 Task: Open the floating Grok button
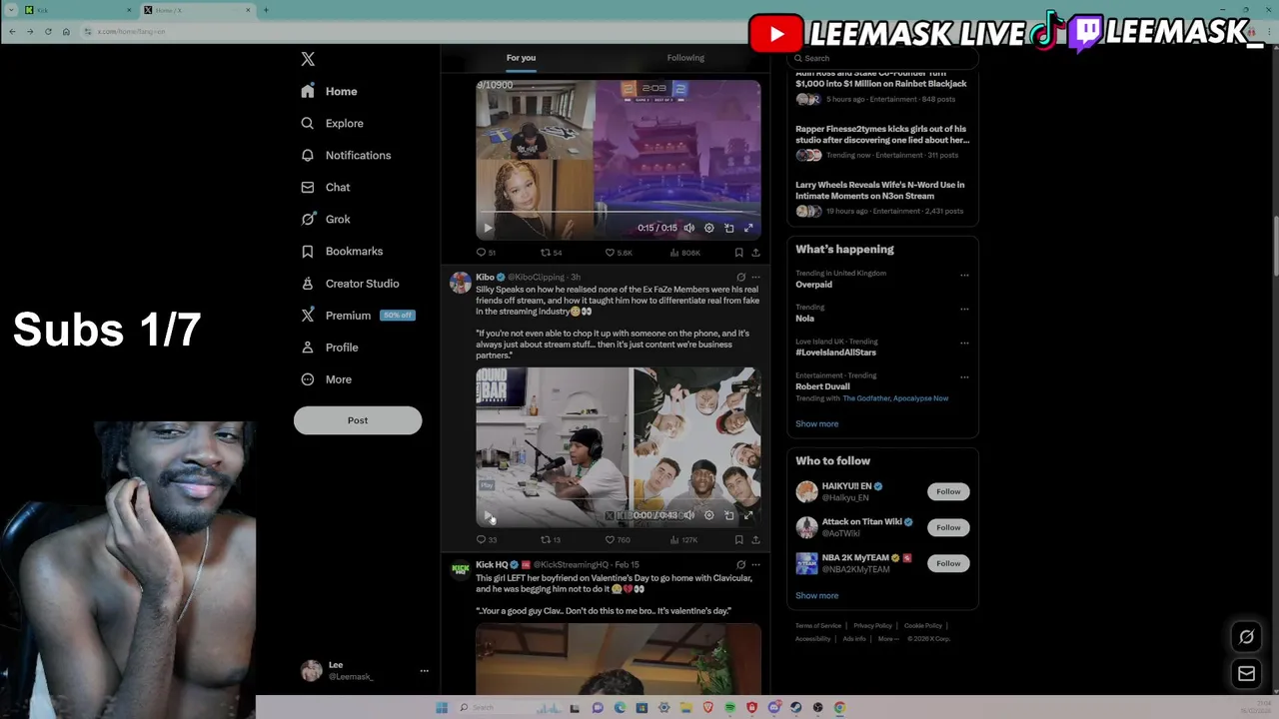click(1246, 637)
